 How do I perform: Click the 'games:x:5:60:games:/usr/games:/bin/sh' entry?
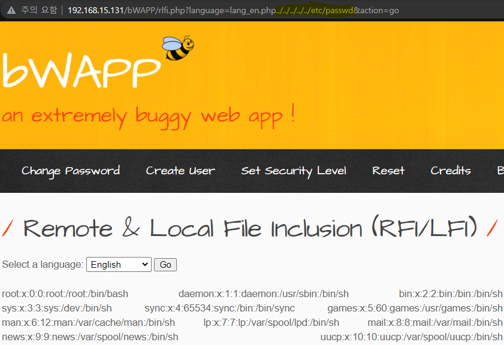point(415,308)
